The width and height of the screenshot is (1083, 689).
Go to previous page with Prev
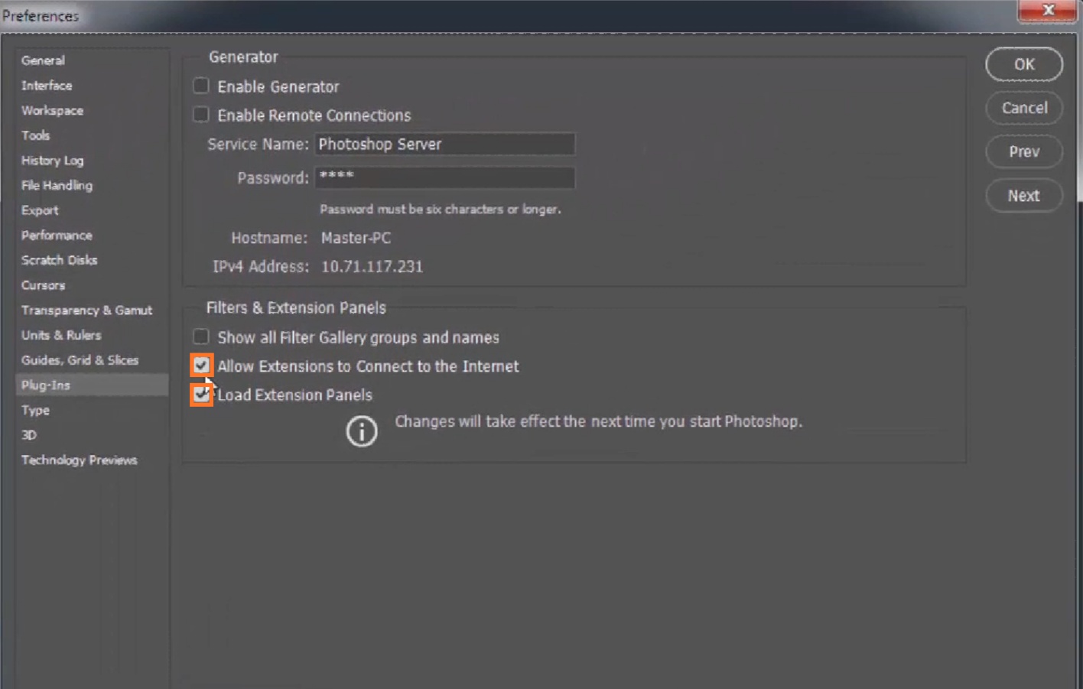(x=1024, y=151)
